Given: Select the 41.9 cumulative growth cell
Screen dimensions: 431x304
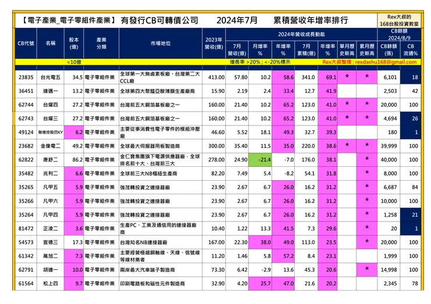Looking at the screenshot, I should pos(327,91).
